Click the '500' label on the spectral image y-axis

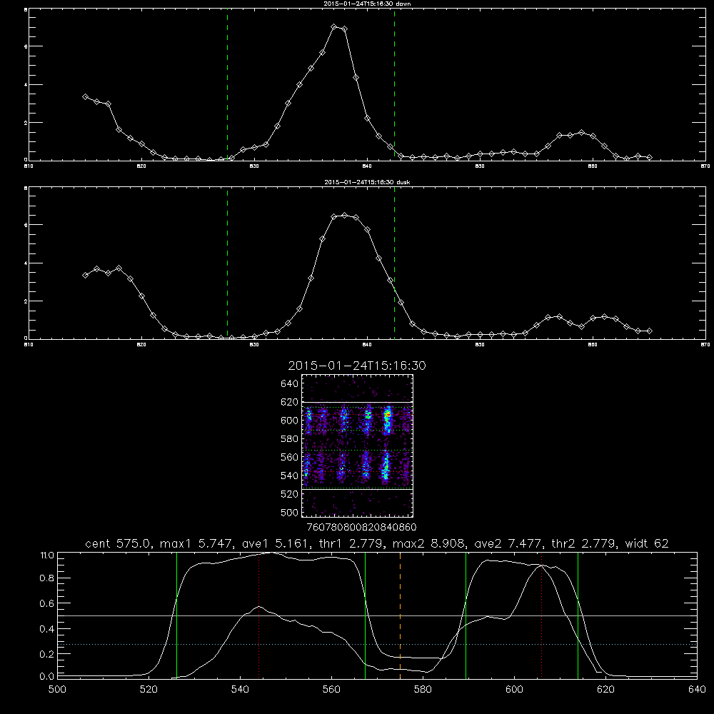coord(290,512)
